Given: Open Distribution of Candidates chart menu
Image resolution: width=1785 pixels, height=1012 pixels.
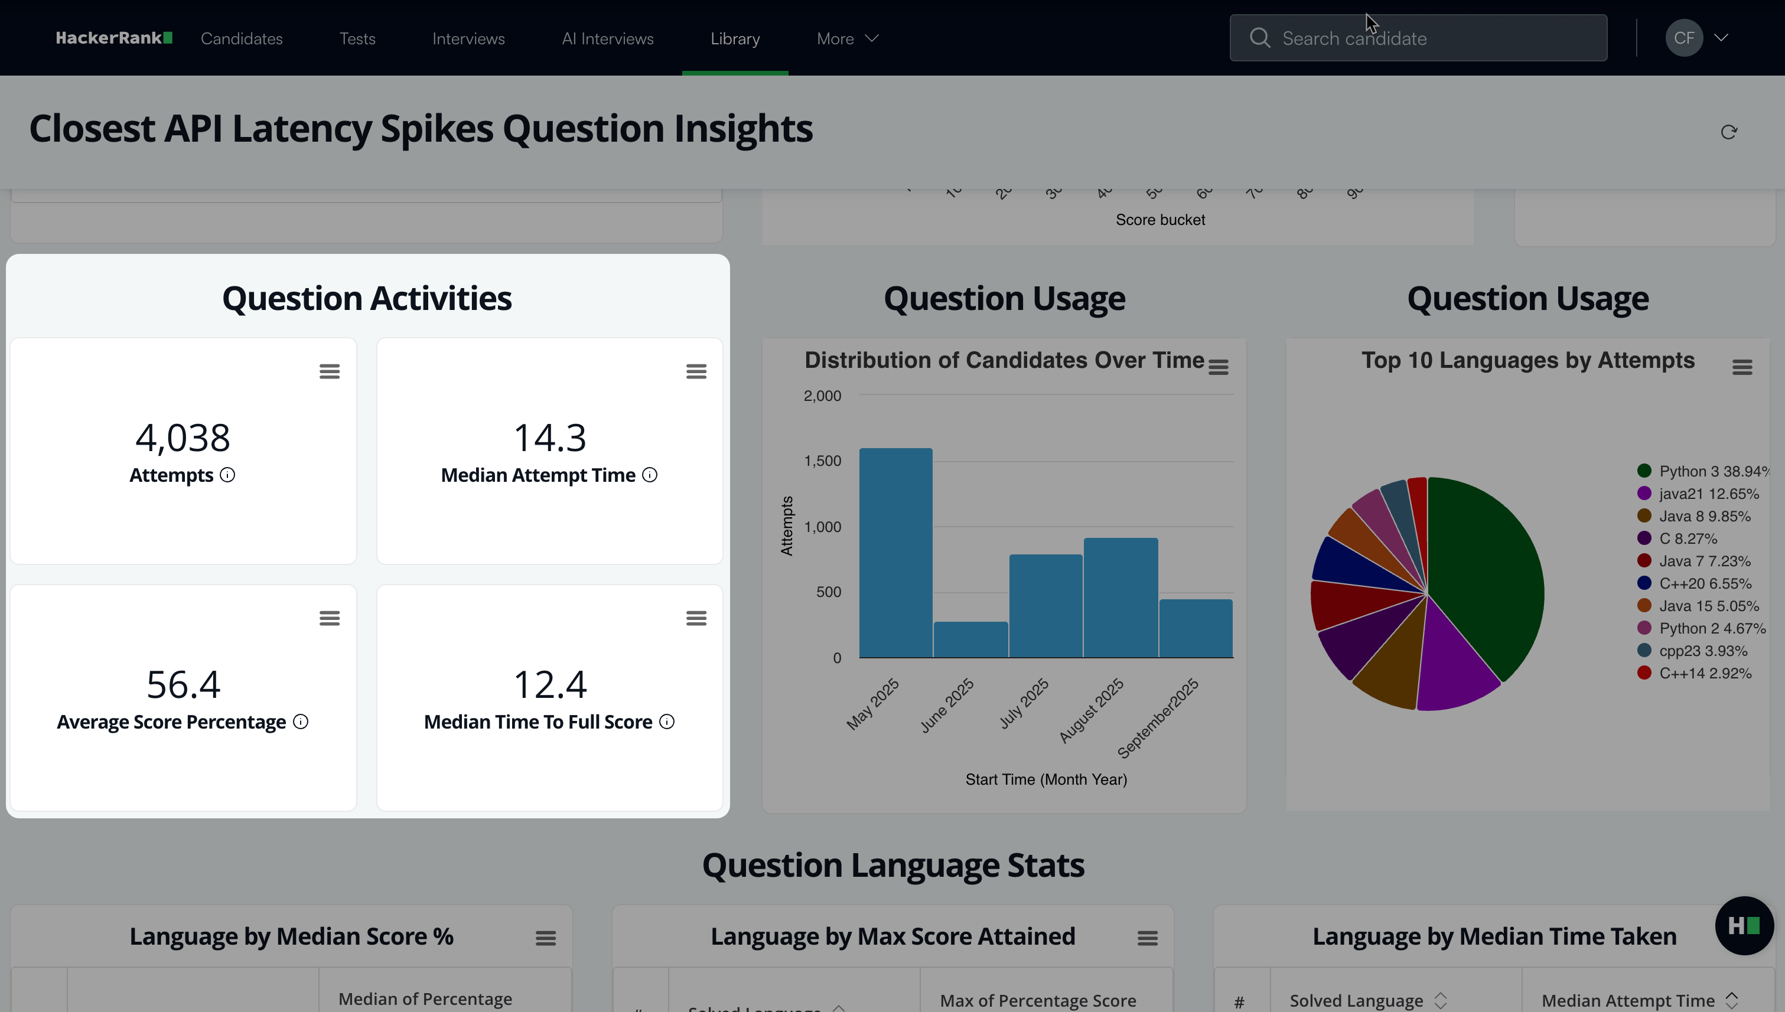Looking at the screenshot, I should coord(1219,367).
